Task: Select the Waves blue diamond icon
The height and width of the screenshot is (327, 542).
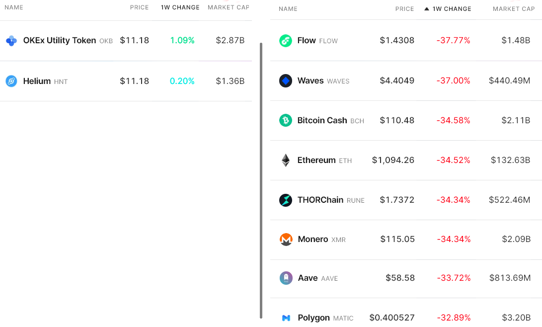Action: 286,81
